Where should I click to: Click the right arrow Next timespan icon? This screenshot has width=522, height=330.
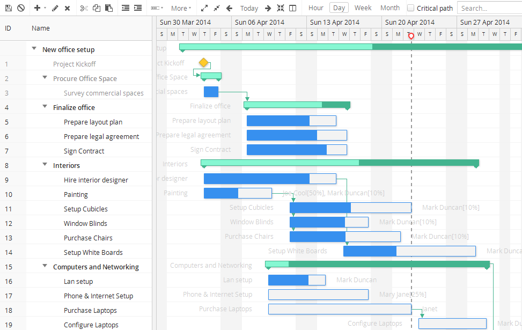(x=268, y=8)
